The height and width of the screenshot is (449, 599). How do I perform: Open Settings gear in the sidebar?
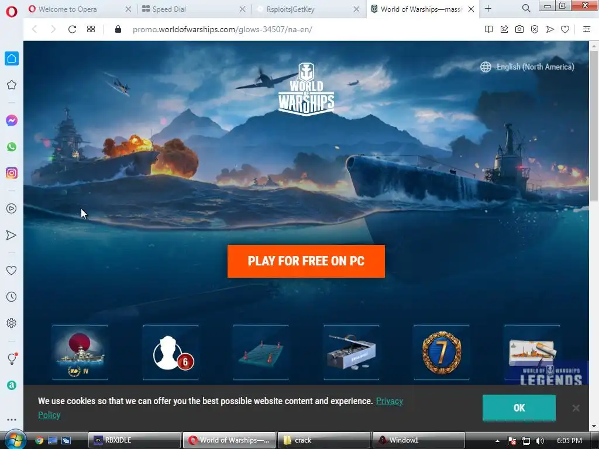(x=12, y=323)
